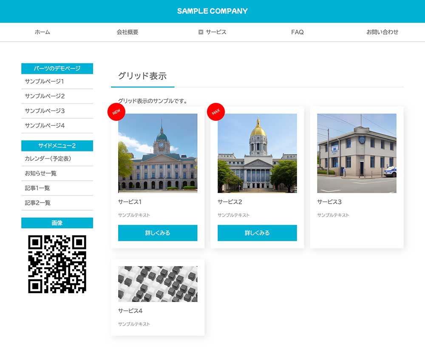Click 詳しくみる button under サービス2
This screenshot has height=359, width=425.
pyautogui.click(x=257, y=233)
